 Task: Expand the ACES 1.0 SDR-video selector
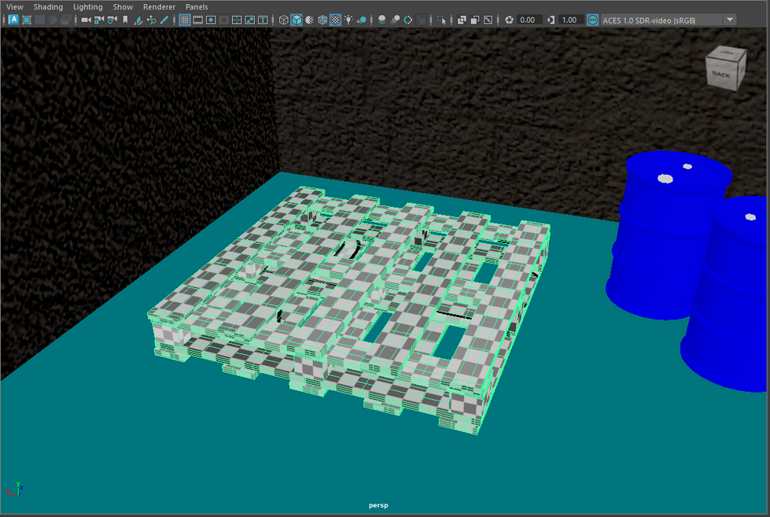731,20
